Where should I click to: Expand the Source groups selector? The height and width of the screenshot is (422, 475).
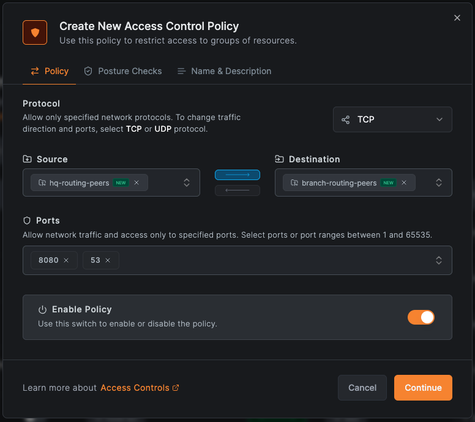(187, 183)
